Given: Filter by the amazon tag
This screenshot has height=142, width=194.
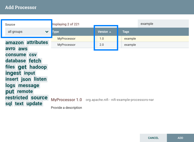Looking at the screenshot, I should [x=15, y=43].
